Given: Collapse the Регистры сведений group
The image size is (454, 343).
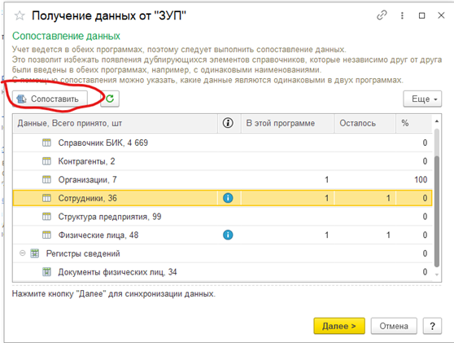Looking at the screenshot, I should pyautogui.click(x=22, y=253).
